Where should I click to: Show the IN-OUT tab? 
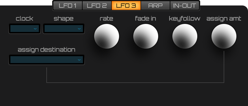point(185,5)
